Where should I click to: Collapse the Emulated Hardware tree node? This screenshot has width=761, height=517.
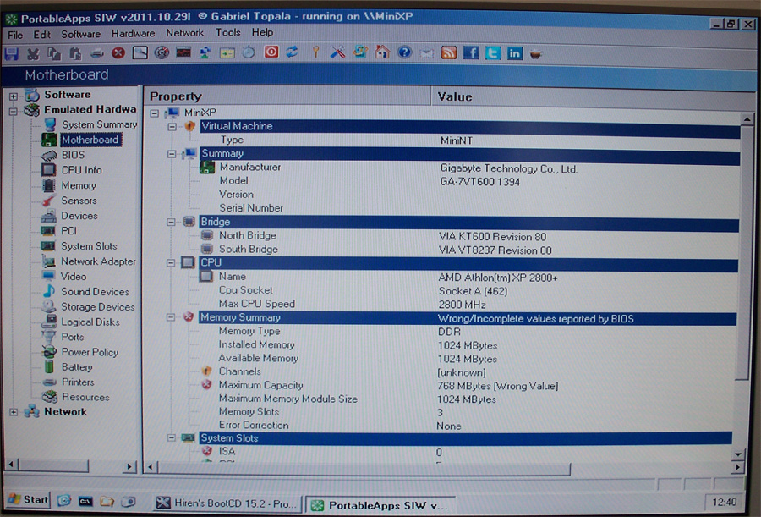pyautogui.click(x=13, y=112)
